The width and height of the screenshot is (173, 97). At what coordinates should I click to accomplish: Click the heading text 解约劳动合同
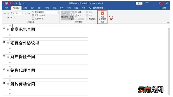23,84
